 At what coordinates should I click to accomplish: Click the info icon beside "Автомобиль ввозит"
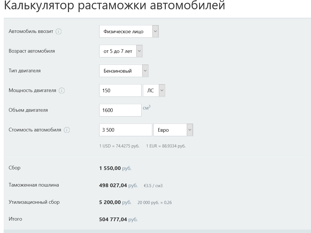[59, 32]
